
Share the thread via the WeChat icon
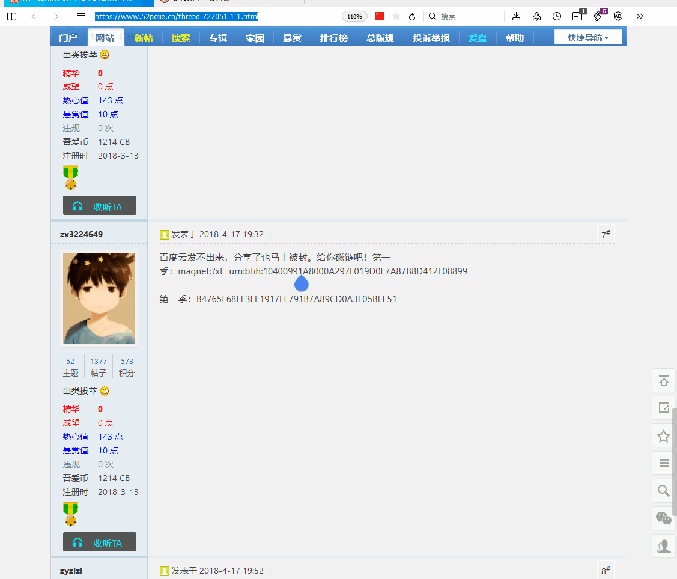(663, 518)
